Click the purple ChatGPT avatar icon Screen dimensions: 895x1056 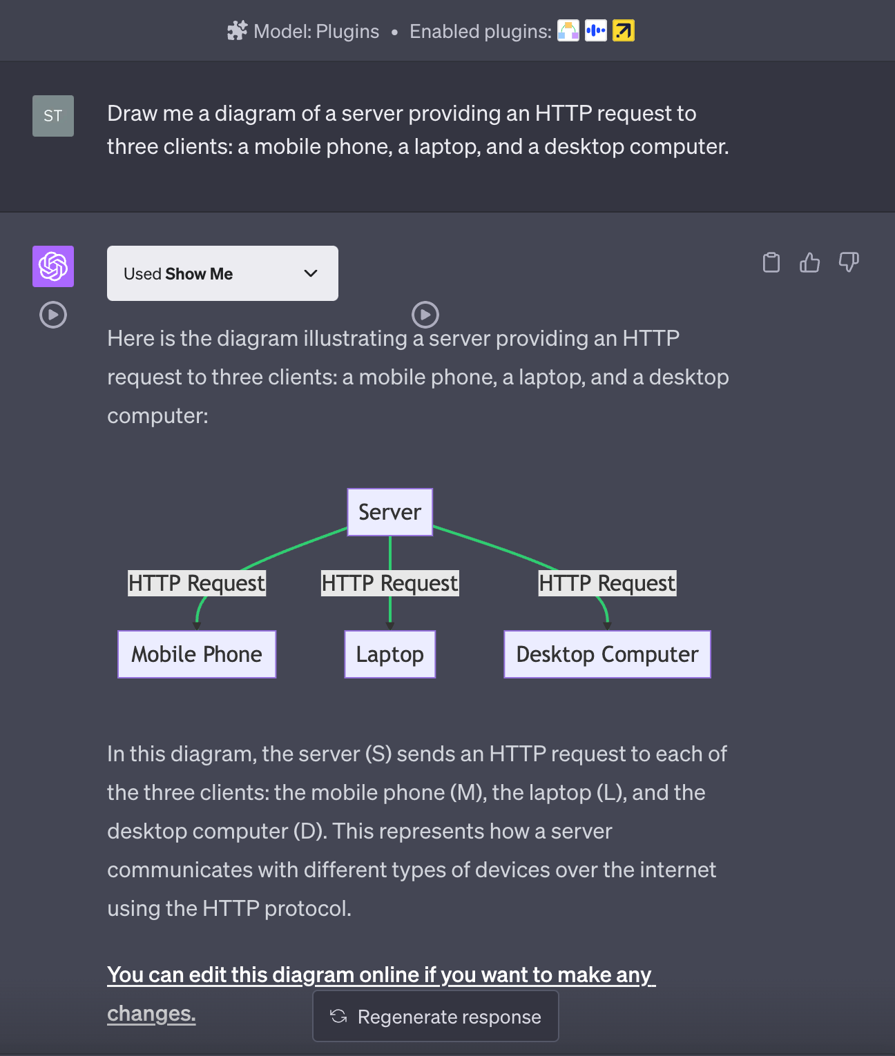click(53, 266)
